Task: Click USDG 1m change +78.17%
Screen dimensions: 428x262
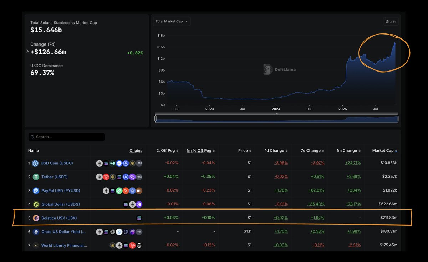Action: click(353, 204)
